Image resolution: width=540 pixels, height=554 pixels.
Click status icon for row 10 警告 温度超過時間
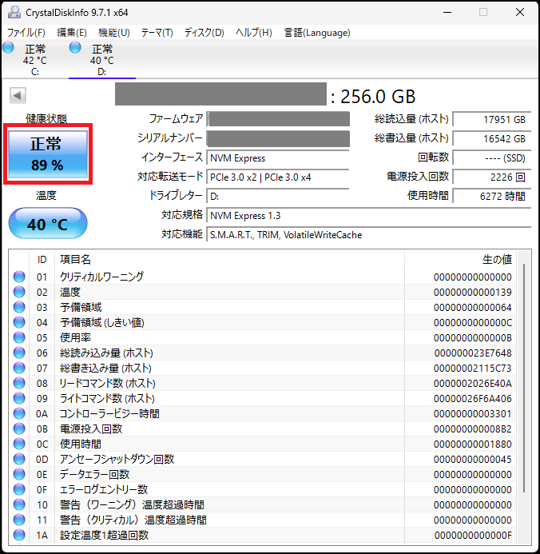coord(19,504)
